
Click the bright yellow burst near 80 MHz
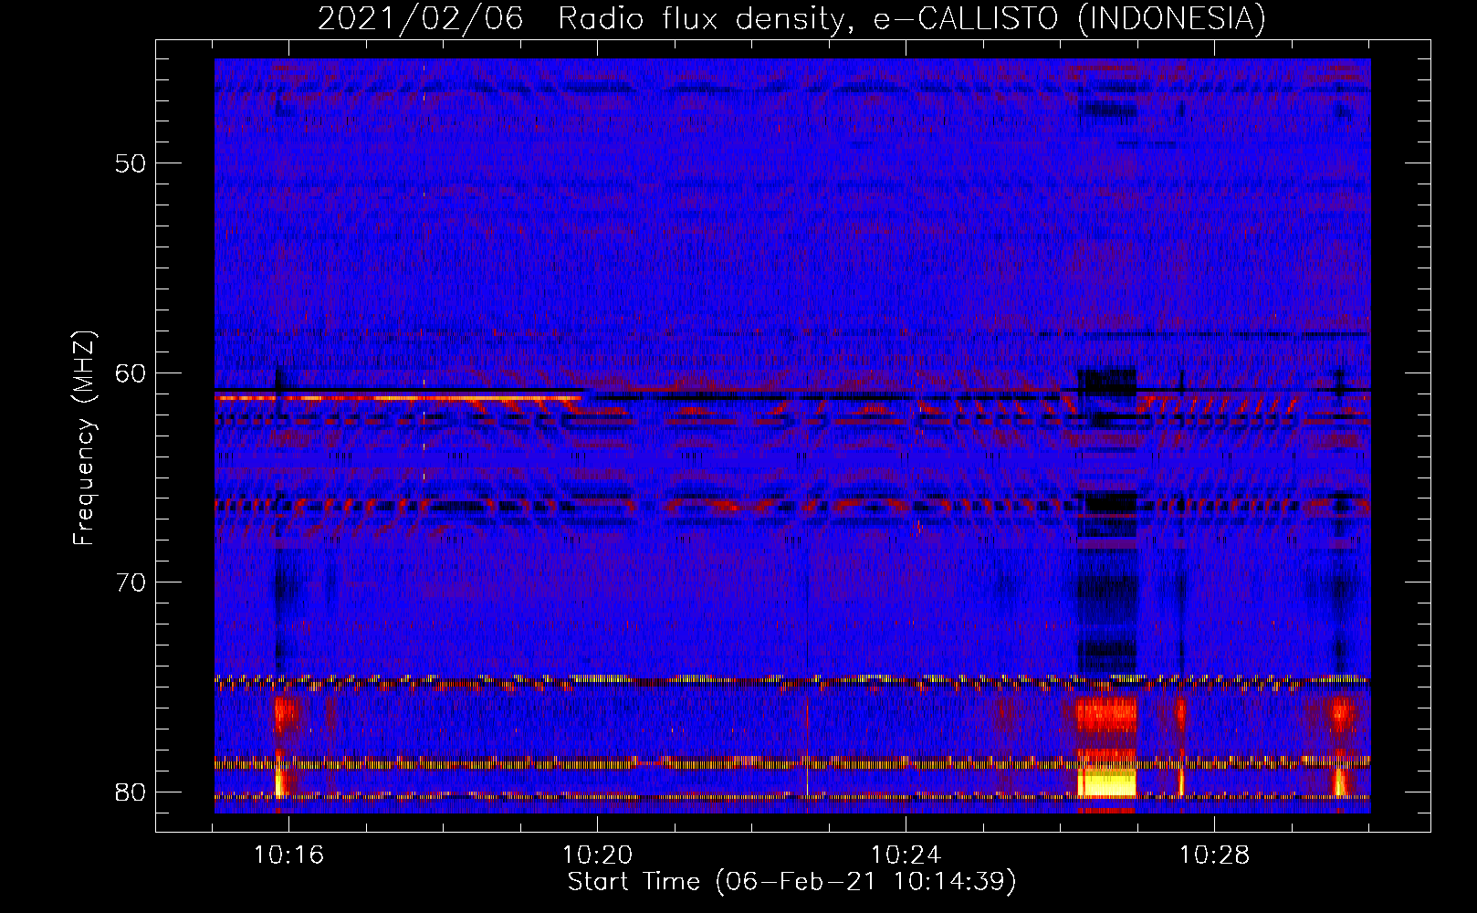(1107, 783)
